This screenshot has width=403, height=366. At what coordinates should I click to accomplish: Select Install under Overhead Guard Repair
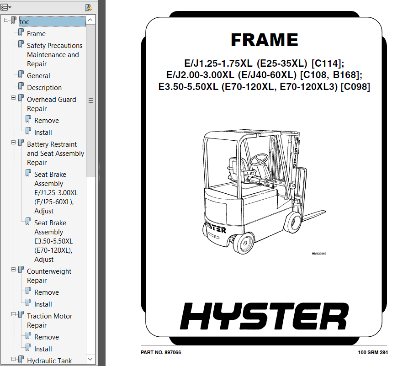pos(43,133)
